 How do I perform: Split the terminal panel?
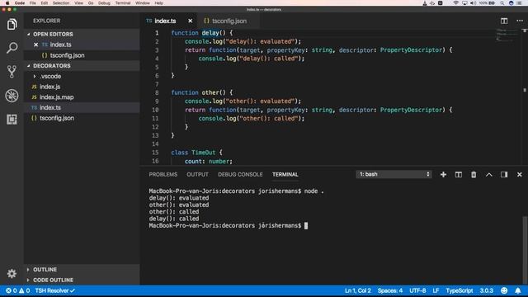click(x=459, y=174)
